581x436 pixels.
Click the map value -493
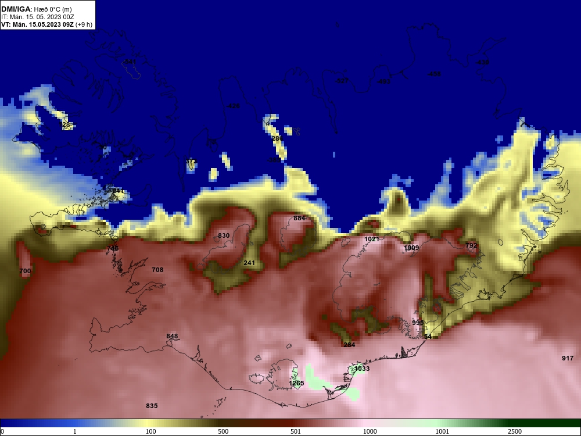(x=383, y=81)
